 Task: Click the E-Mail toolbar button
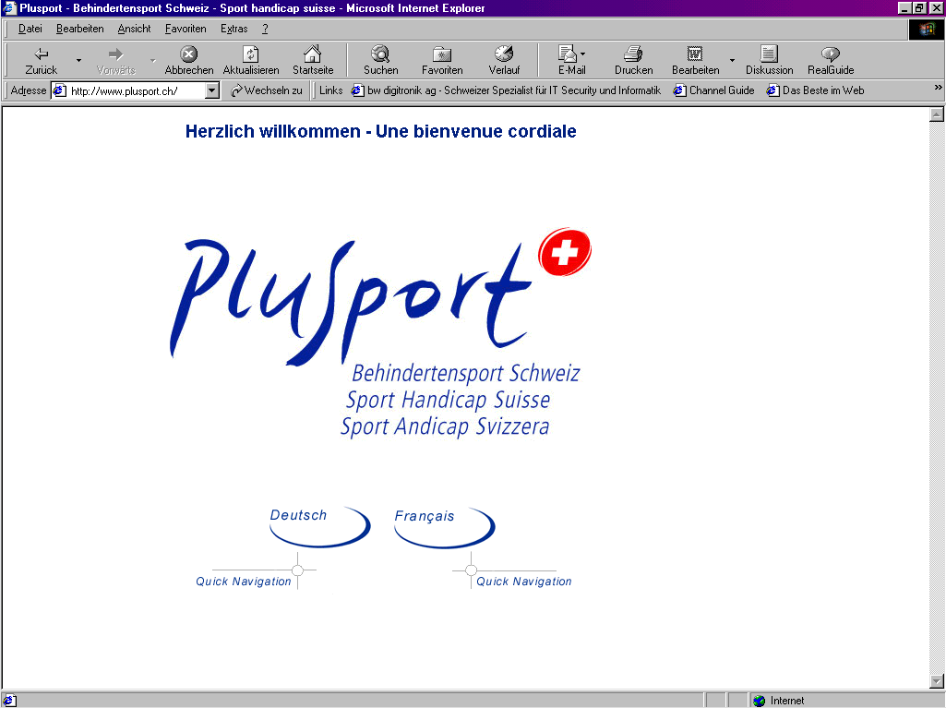click(571, 60)
